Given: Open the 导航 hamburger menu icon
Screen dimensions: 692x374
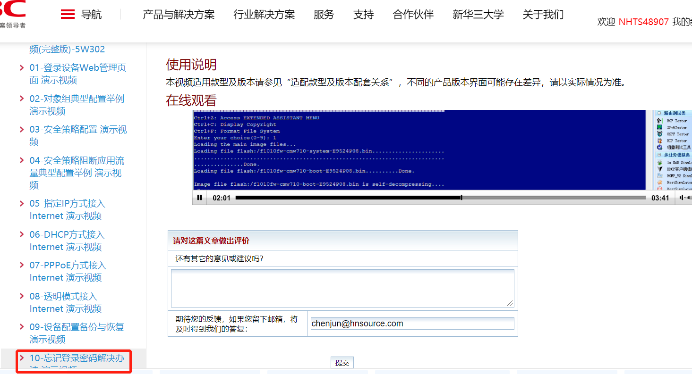Looking at the screenshot, I should (68, 15).
